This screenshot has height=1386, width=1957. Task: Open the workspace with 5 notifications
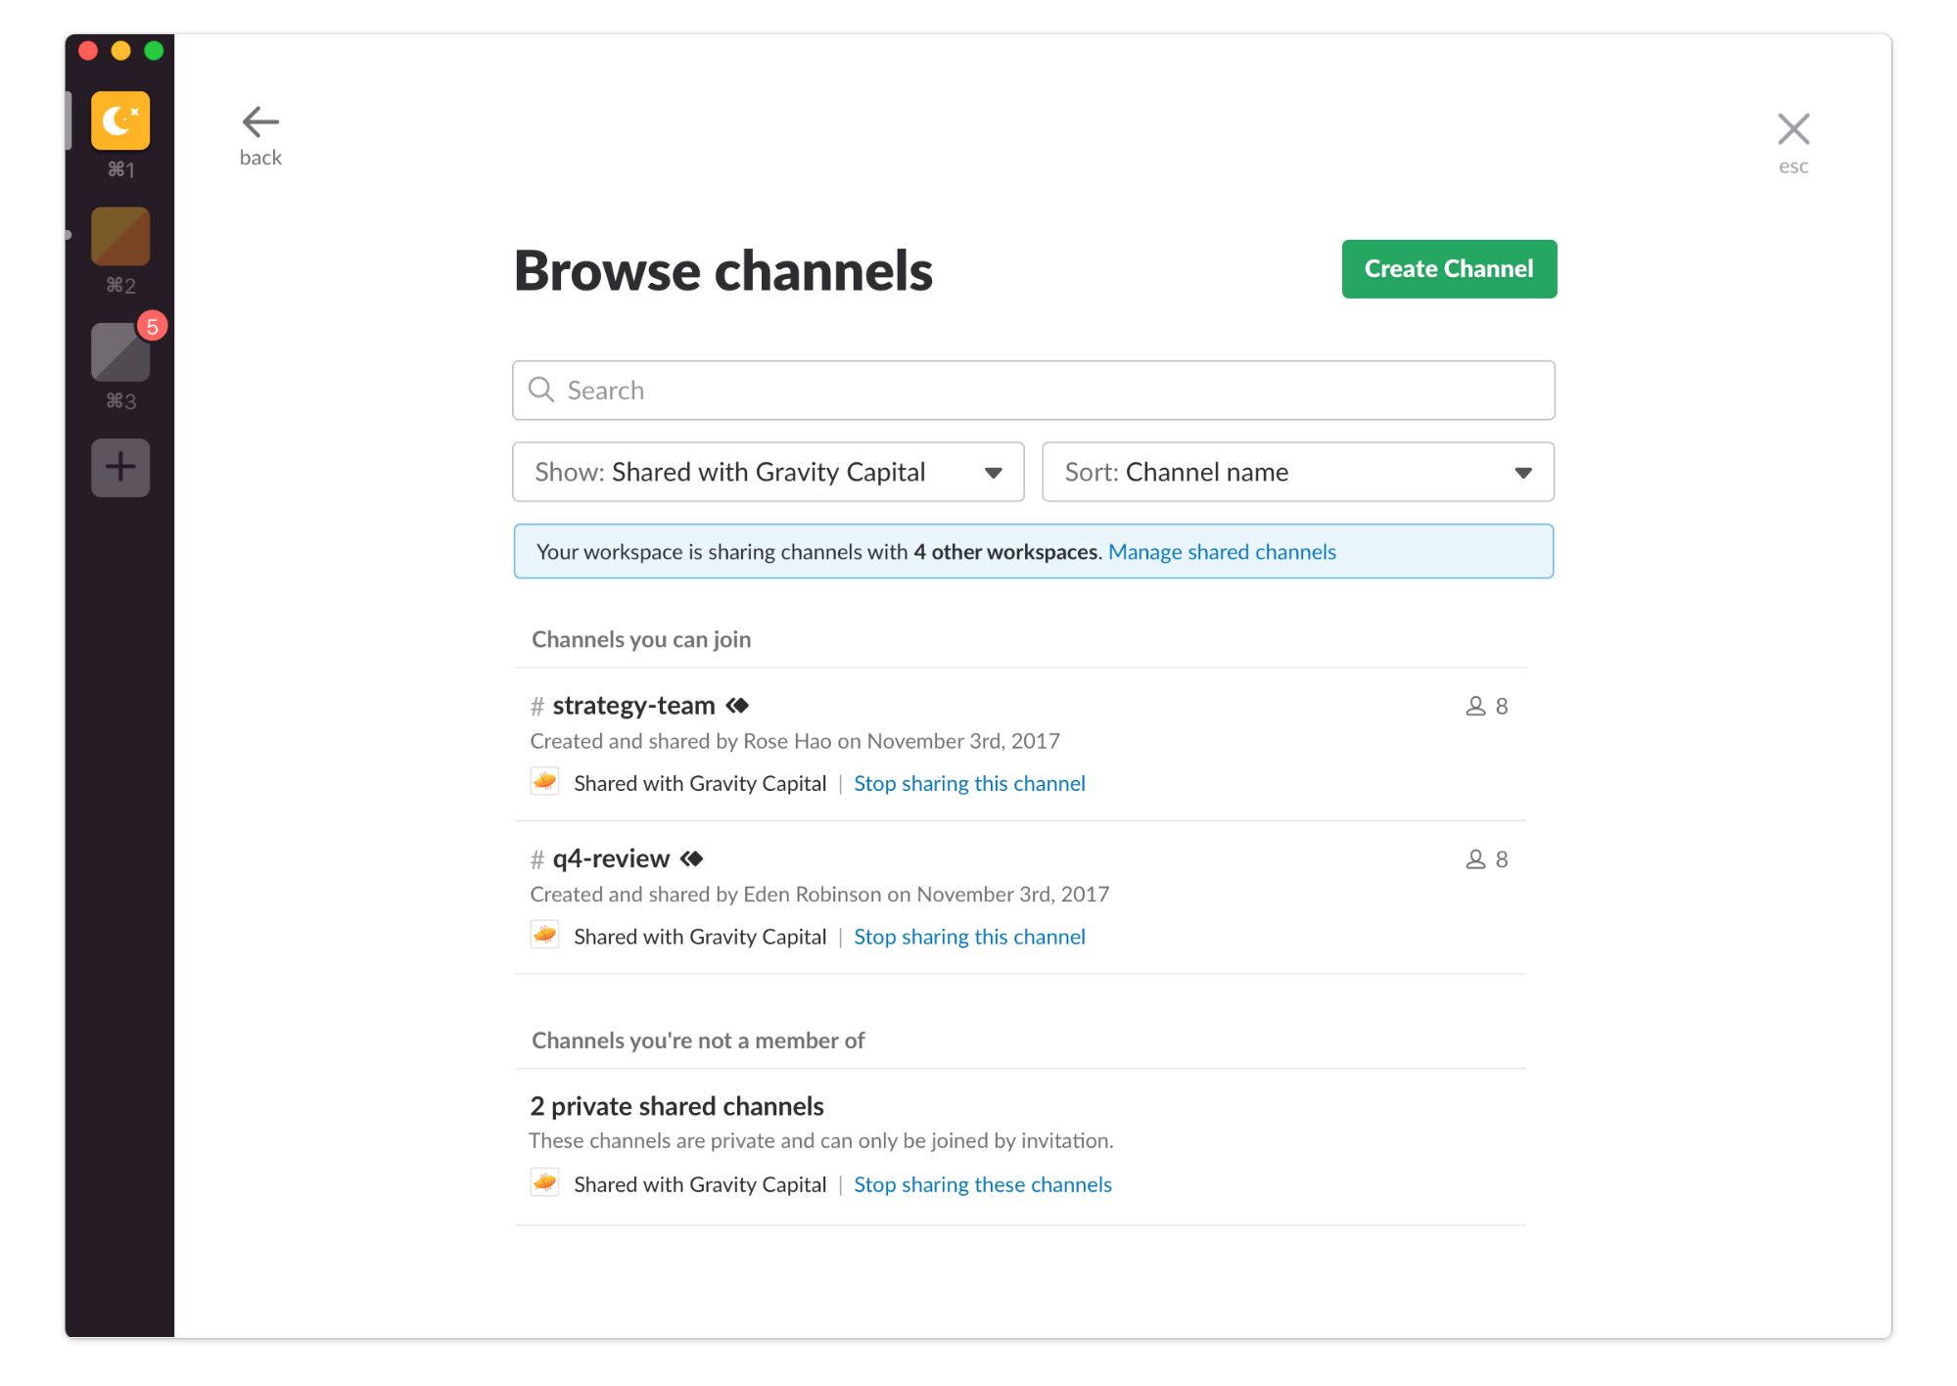(x=120, y=352)
